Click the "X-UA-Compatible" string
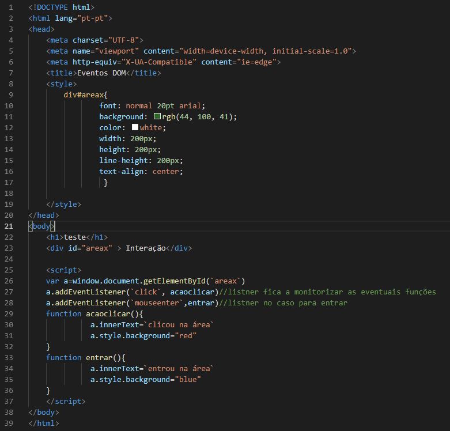 (x=158, y=62)
